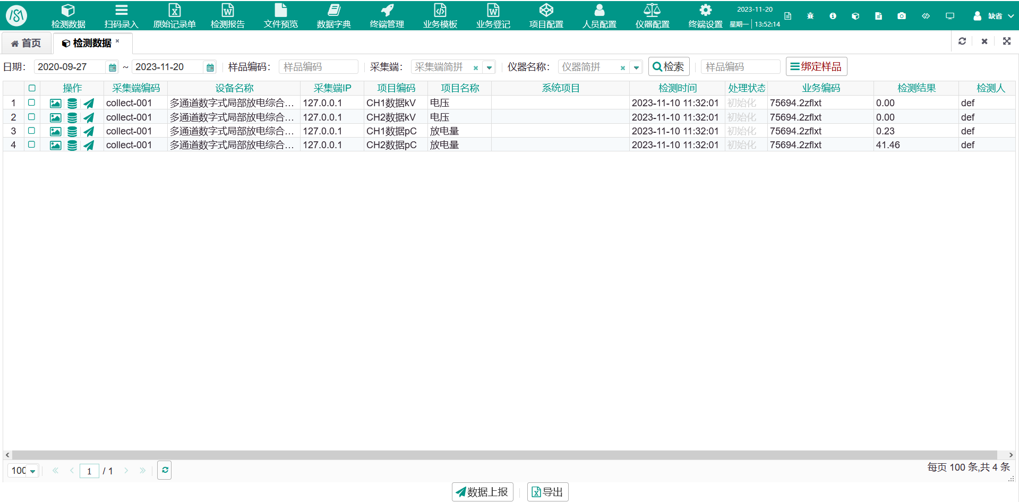
Task: View image for row 4 CH2数据pC
Action: [x=55, y=145]
